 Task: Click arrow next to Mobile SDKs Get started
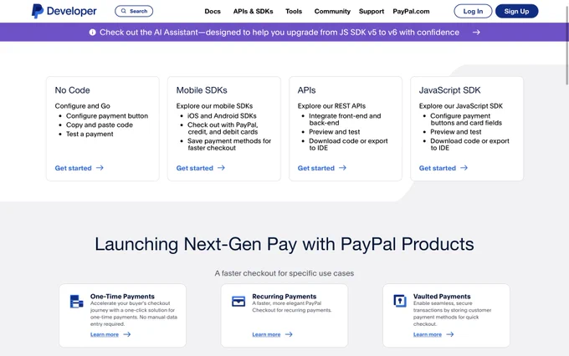(221, 168)
